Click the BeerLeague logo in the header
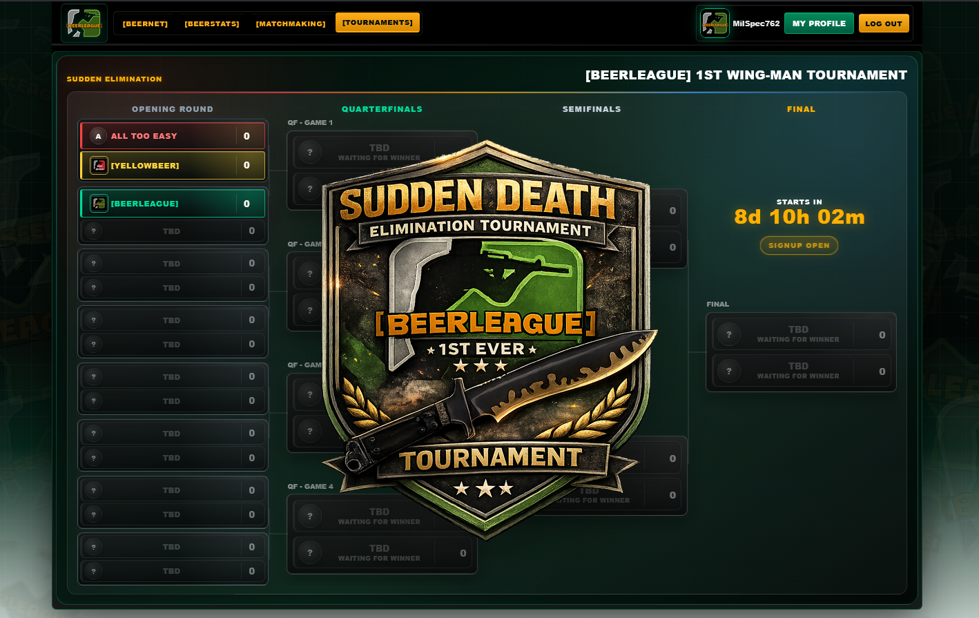Viewport: 979px width, 618px height. tap(84, 23)
